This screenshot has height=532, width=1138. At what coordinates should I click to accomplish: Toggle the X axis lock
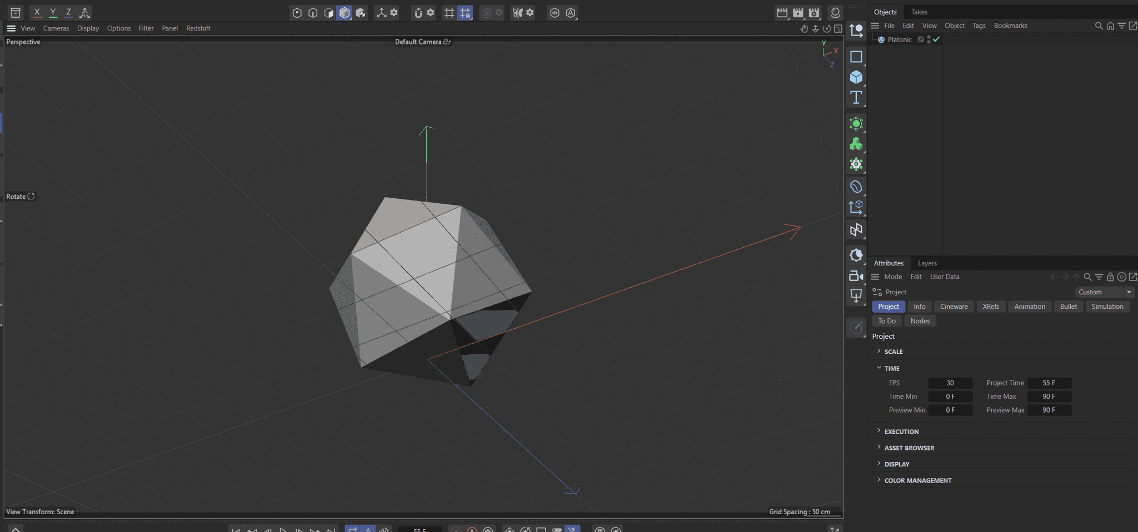(x=37, y=12)
